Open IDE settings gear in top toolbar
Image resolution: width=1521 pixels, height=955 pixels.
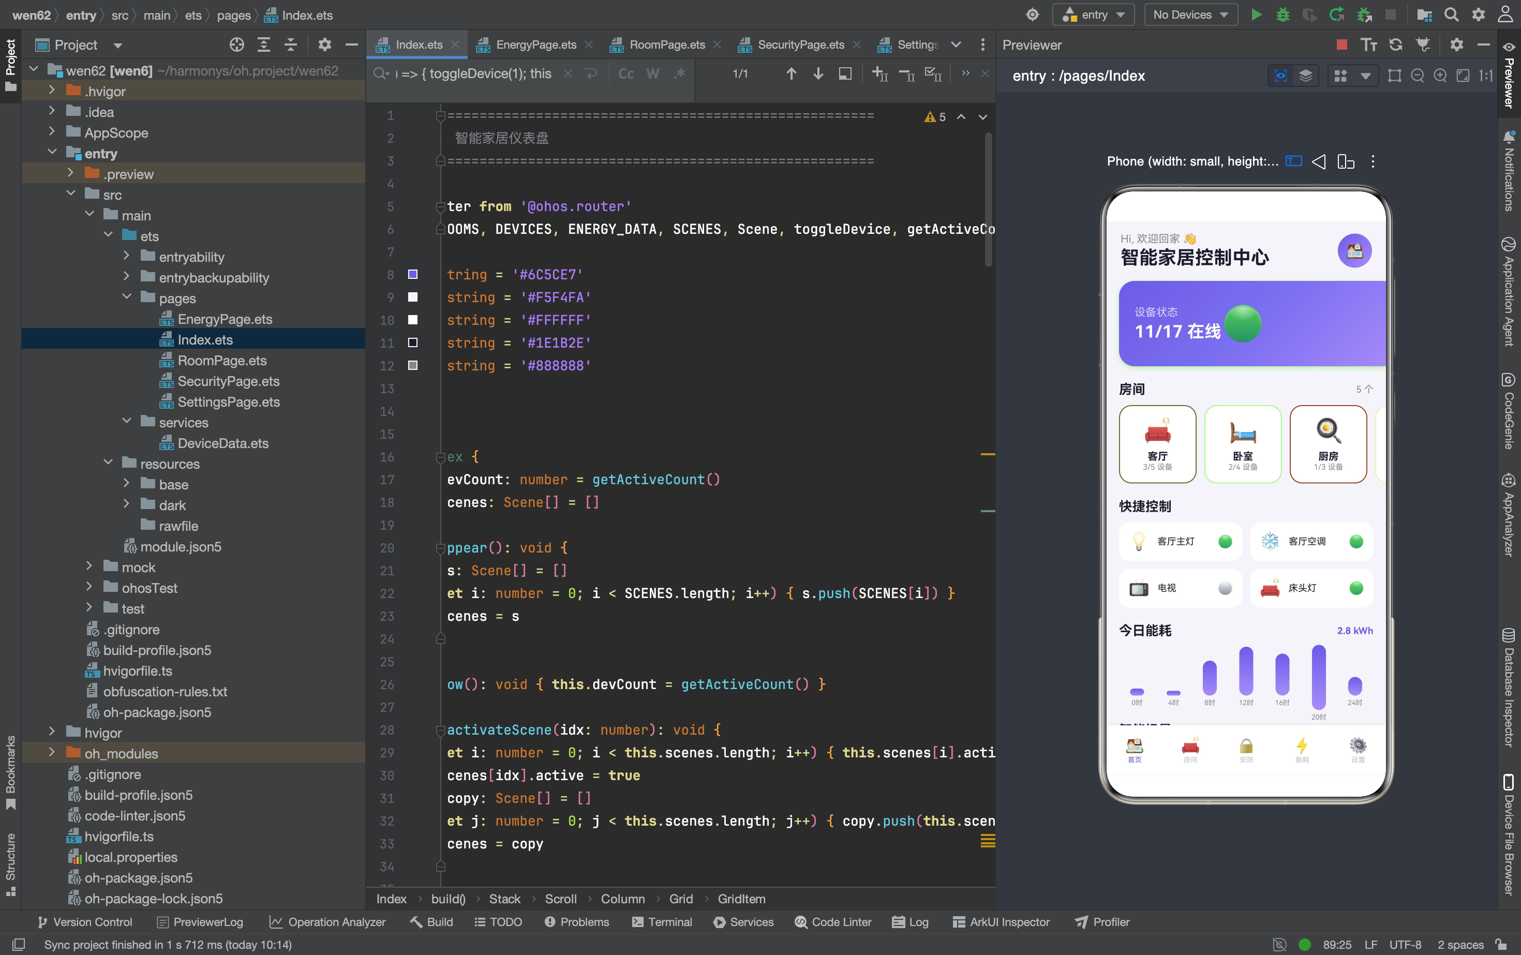(x=1479, y=14)
